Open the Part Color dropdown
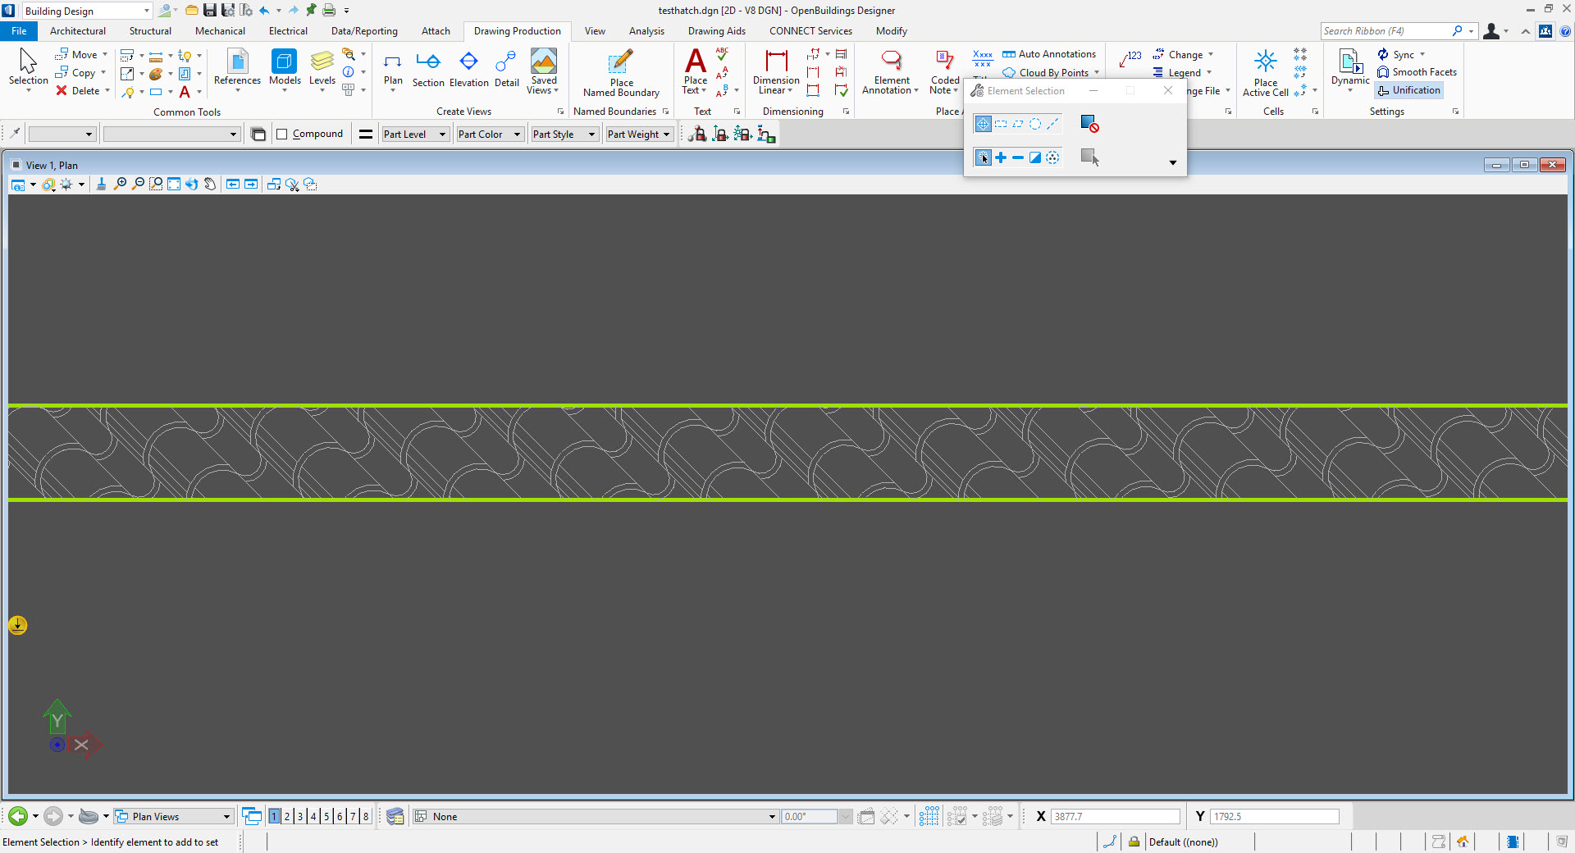This screenshot has width=1575, height=853. (x=490, y=135)
